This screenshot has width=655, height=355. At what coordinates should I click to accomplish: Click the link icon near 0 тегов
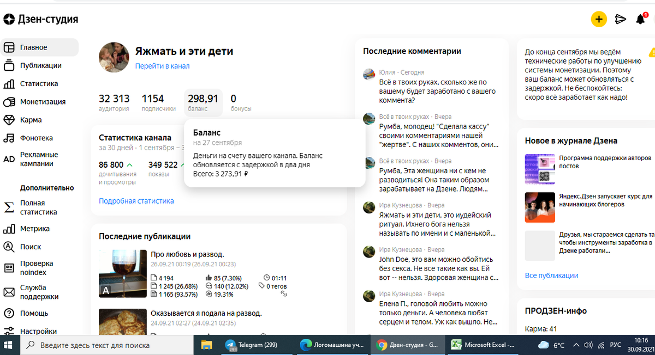click(x=284, y=294)
